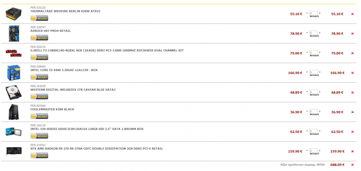Click Αλλαγή under the G.Skill RAM quantity
Screen dimensions: 361x171
314,56
